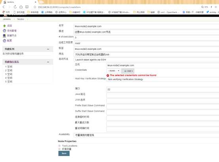Screen dimensions: 219x162
Task: Click executor 3 空闲 row
Action: (x=9, y=74)
